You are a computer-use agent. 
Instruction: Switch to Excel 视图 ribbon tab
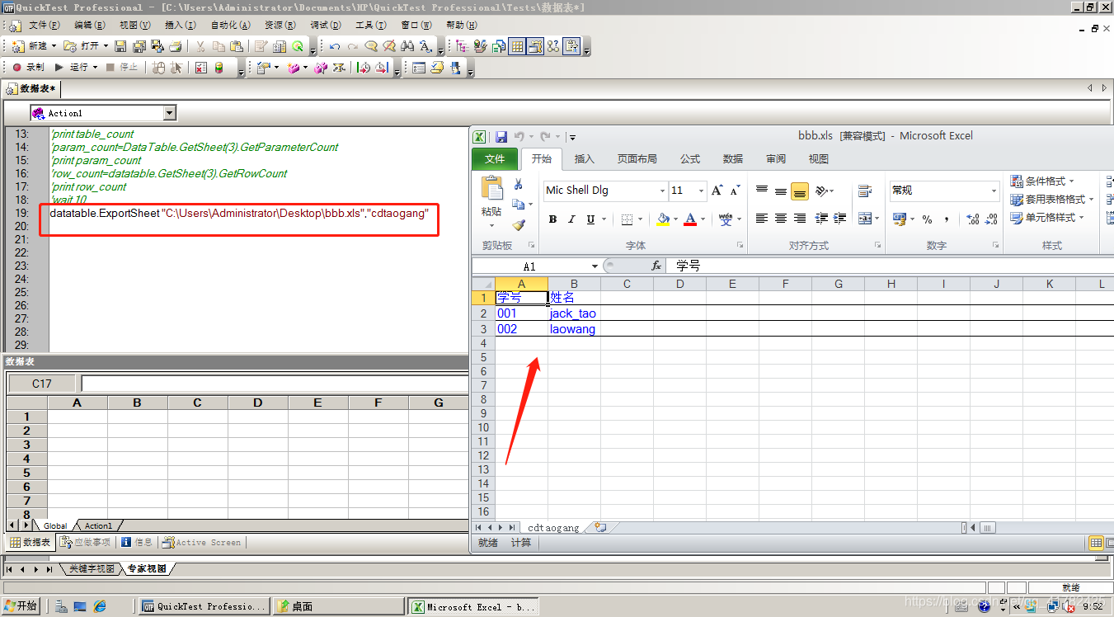coord(819,158)
